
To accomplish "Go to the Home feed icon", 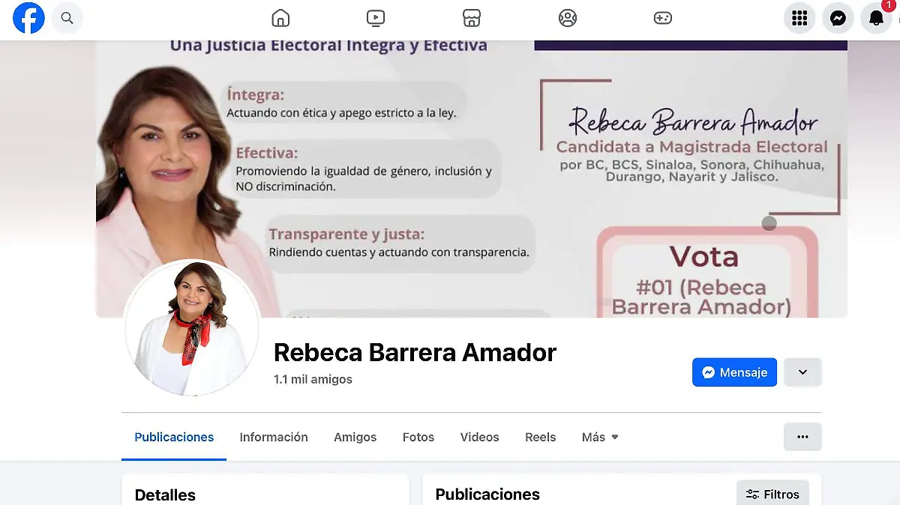I will point(280,18).
